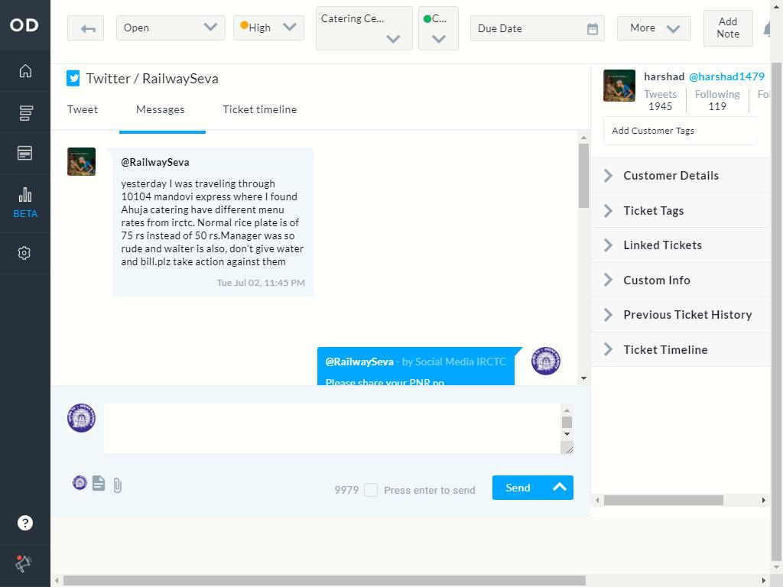Expand Ticket Tags section

coord(681,211)
